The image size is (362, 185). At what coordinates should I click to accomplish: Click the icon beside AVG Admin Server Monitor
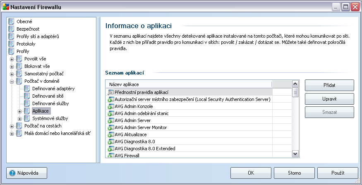point(110,127)
